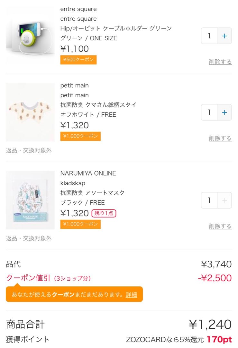
Task: Open 抗菌防臭 クマさん総柄スタイ product title
Action: 98,105
